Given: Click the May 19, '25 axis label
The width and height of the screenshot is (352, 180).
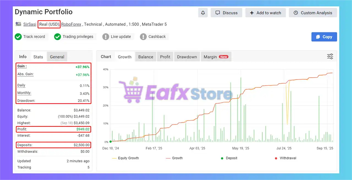Looking at the screenshot, I should click(241, 148).
